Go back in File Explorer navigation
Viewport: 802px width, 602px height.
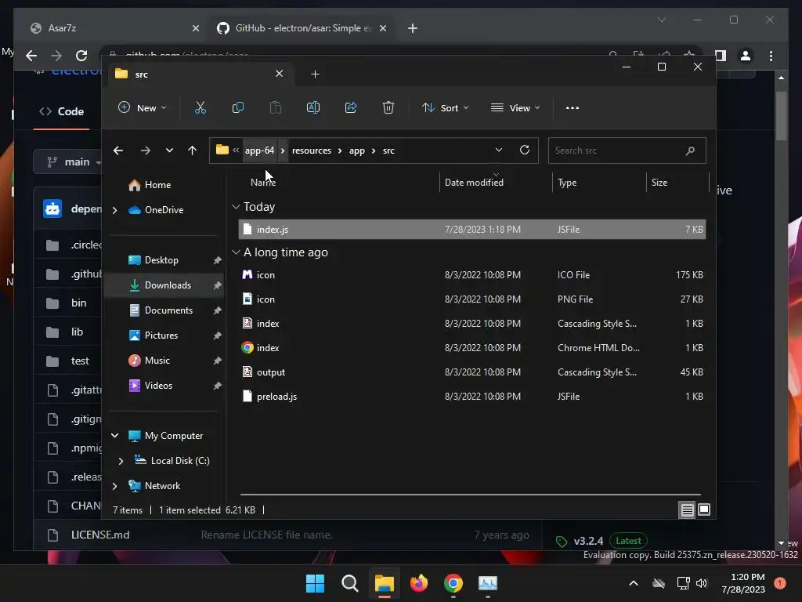[x=118, y=150]
